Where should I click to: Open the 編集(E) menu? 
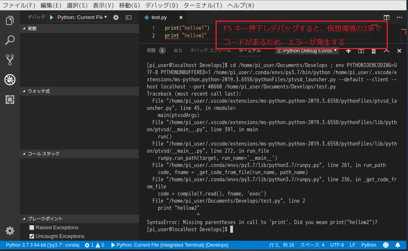(x=51, y=5)
